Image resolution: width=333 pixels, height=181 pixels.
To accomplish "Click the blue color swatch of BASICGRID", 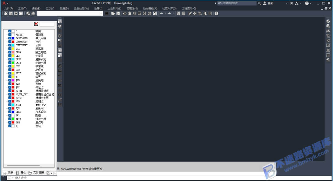I will pyautogui.click(x=13, y=38).
